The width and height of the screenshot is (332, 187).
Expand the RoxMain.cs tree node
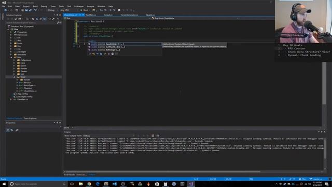click(x=11, y=99)
